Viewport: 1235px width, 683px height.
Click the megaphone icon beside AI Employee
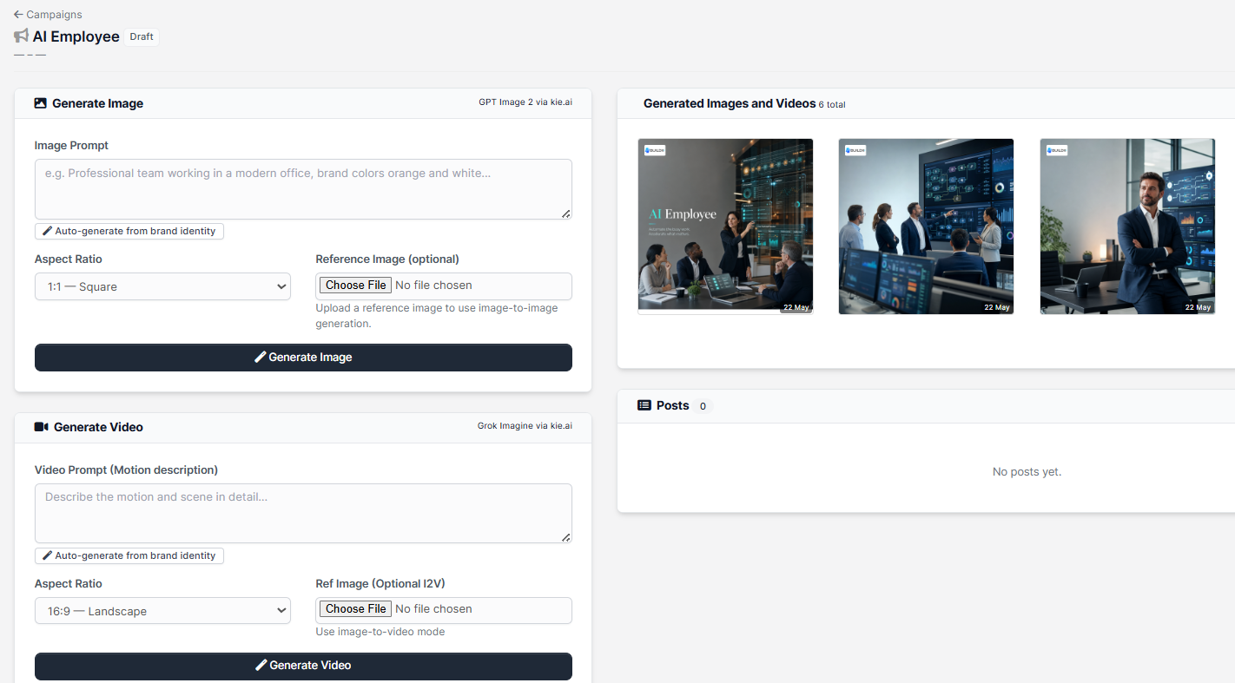[x=22, y=36]
